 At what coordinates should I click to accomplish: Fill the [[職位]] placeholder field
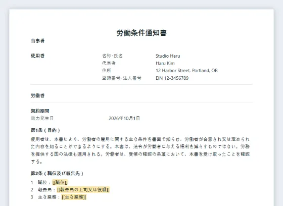pyautogui.click(x=60, y=182)
